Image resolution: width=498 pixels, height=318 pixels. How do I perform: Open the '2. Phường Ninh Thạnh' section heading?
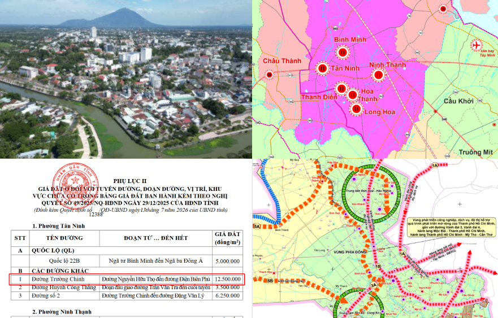point(62,312)
